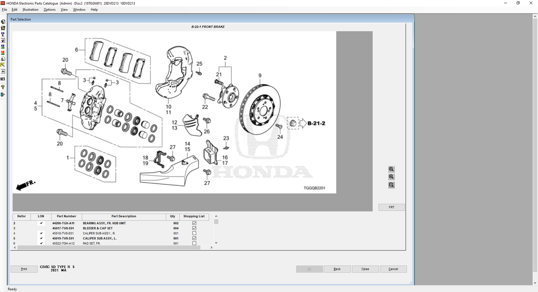The width and height of the screenshot is (538, 292).
Task: Check Shopping List box for PAD SET, FR.
Action: pos(194,243)
